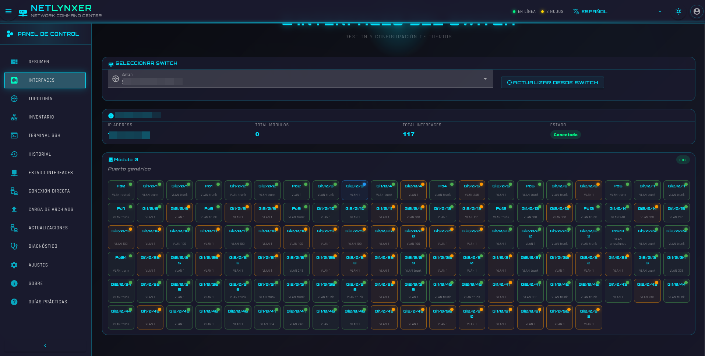Click Actualizar Desde Switch button

pos(552,82)
